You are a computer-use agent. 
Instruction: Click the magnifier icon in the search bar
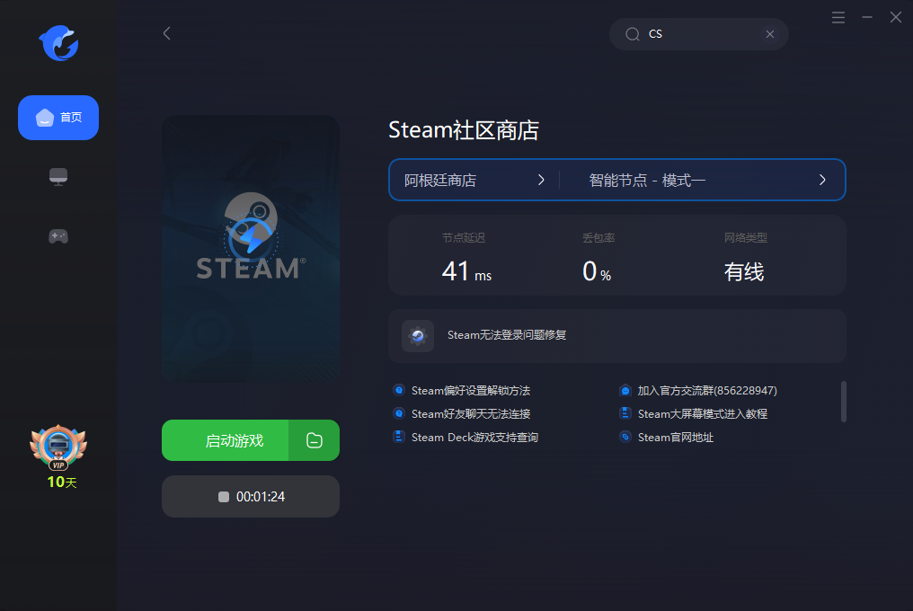(633, 33)
